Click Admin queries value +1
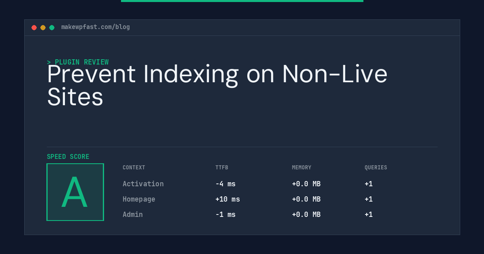Viewport: 484px width, 254px height. point(369,214)
